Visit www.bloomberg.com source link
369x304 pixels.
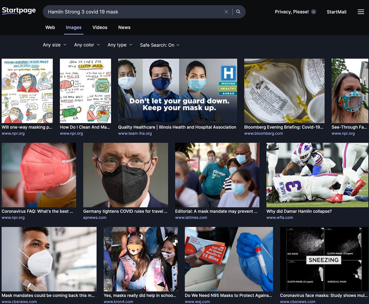coord(264,133)
